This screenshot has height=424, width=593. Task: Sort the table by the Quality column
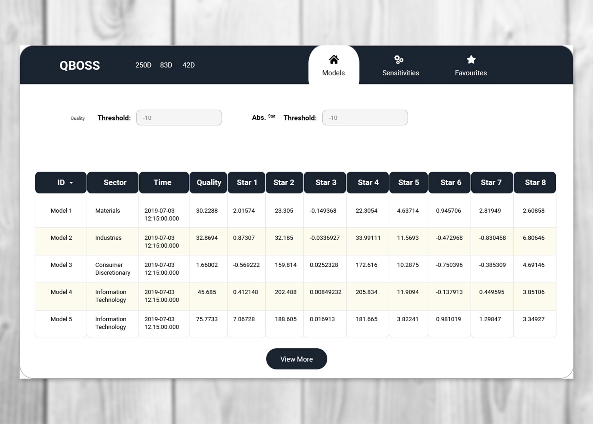208,183
